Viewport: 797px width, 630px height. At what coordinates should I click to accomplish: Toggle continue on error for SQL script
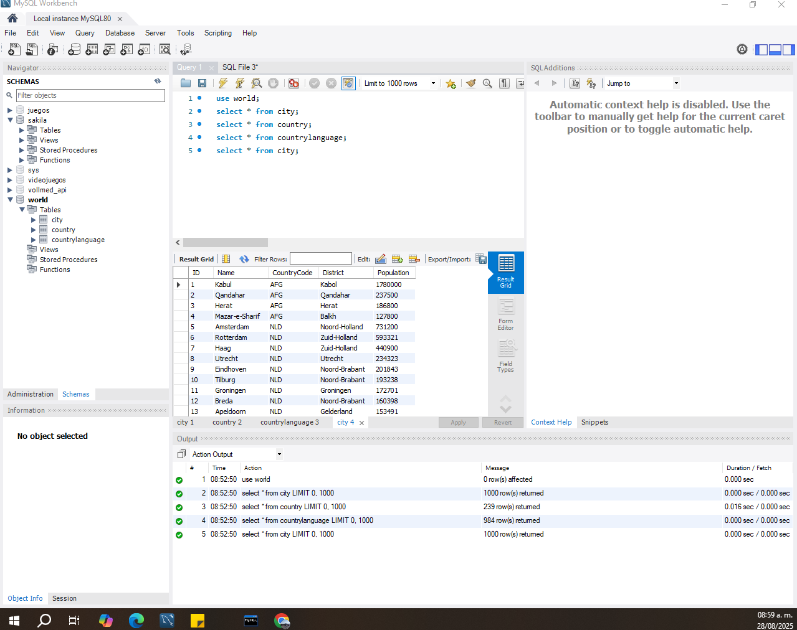(x=294, y=83)
